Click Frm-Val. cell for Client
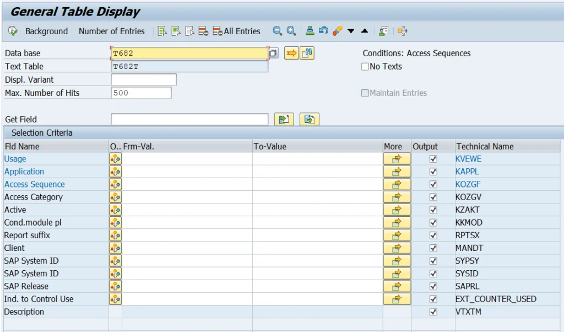The image size is (564, 332). pos(187,248)
